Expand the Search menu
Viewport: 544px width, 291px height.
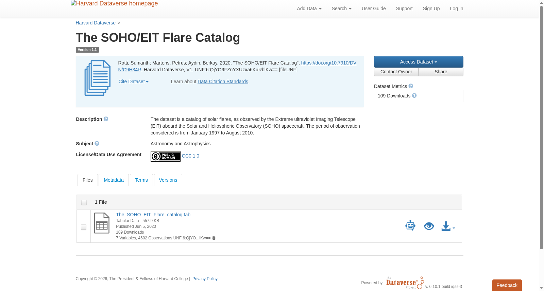tap(341, 8)
